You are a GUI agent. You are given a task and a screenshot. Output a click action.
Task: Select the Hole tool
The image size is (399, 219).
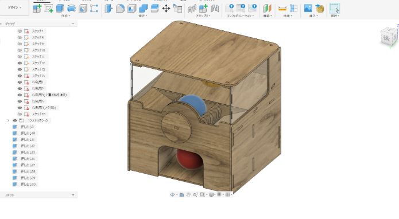point(83,9)
